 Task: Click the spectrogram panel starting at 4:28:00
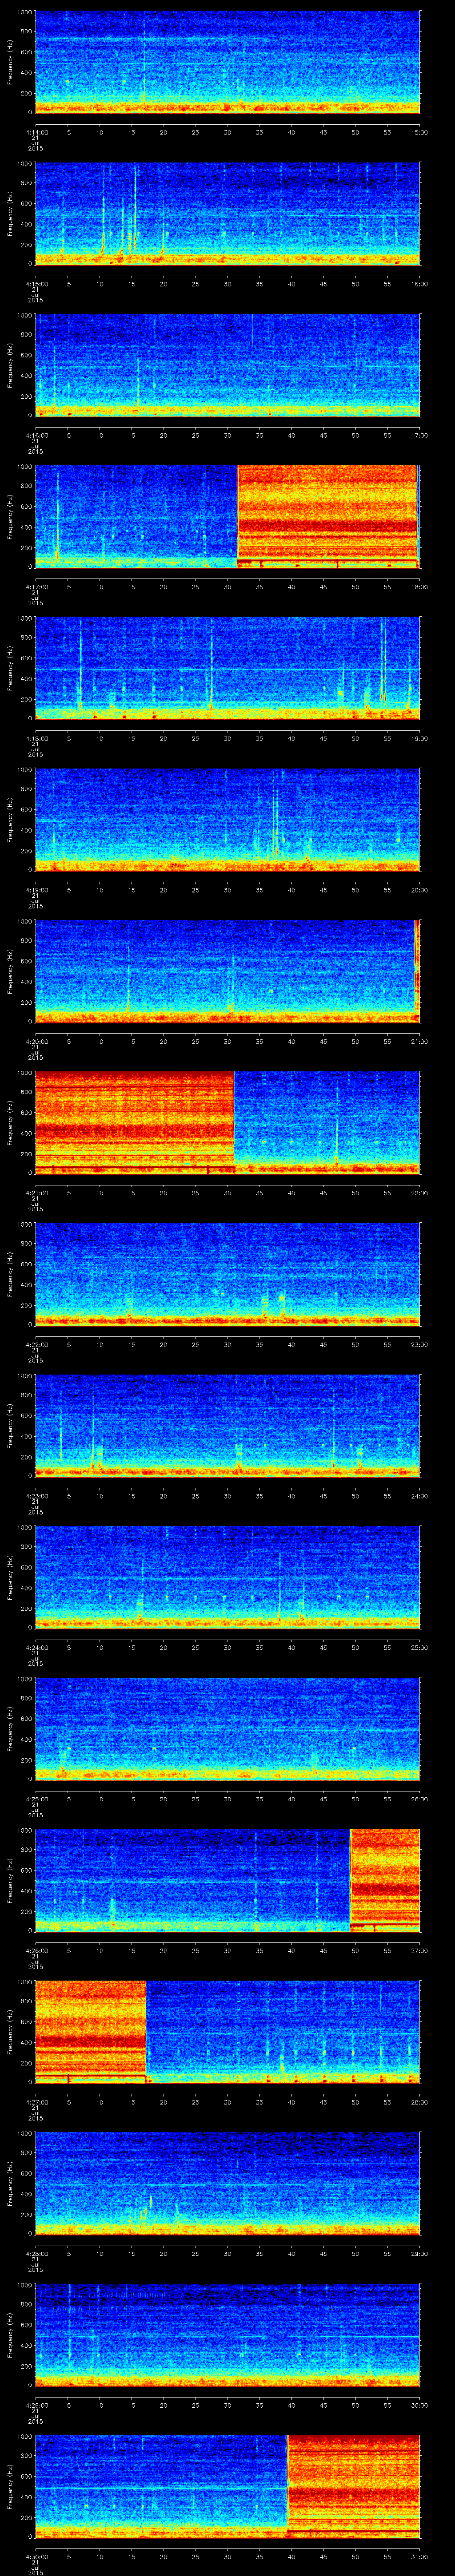click(x=227, y=2183)
